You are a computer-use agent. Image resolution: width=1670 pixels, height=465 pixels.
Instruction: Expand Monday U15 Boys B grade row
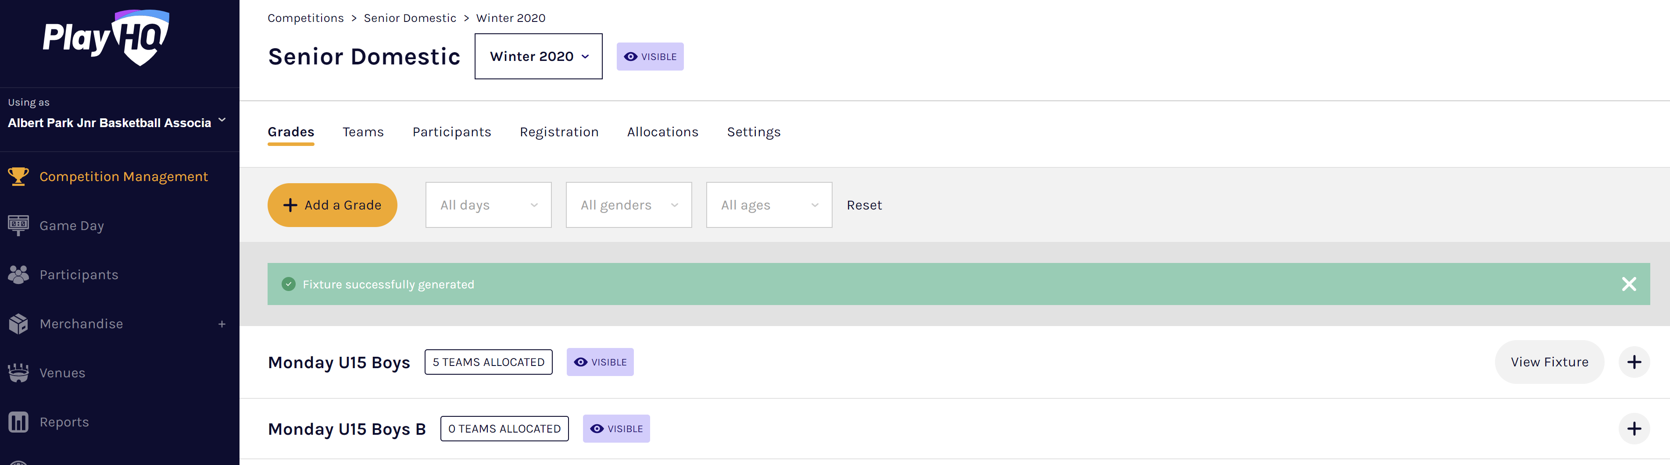tap(1634, 429)
